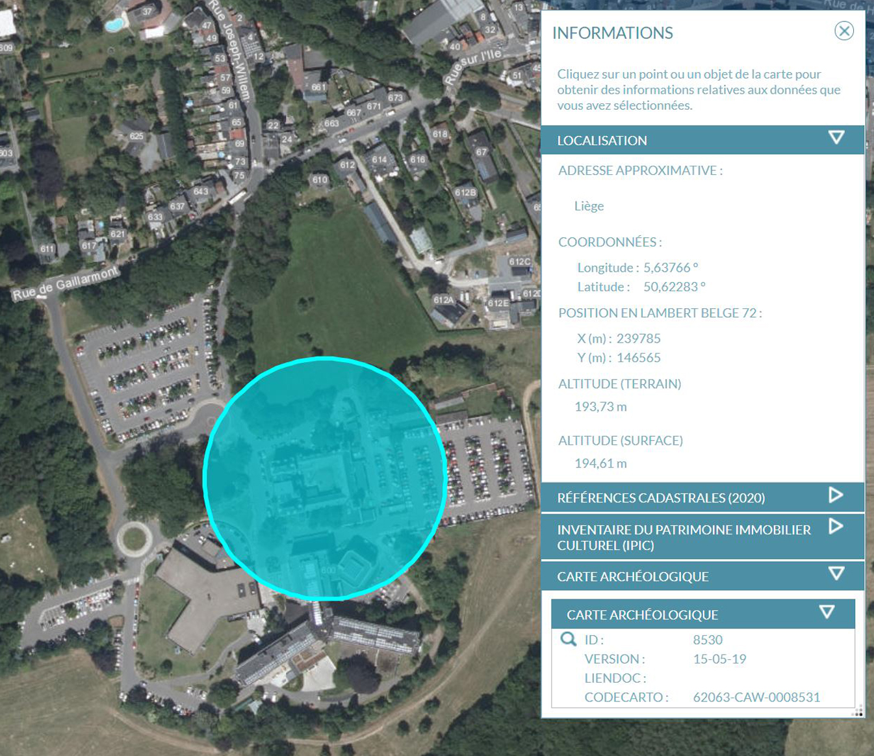Viewport: 874px width, 756px height.
Task: Click the Rue sur l'Ile street label
Action: pyautogui.click(x=473, y=66)
